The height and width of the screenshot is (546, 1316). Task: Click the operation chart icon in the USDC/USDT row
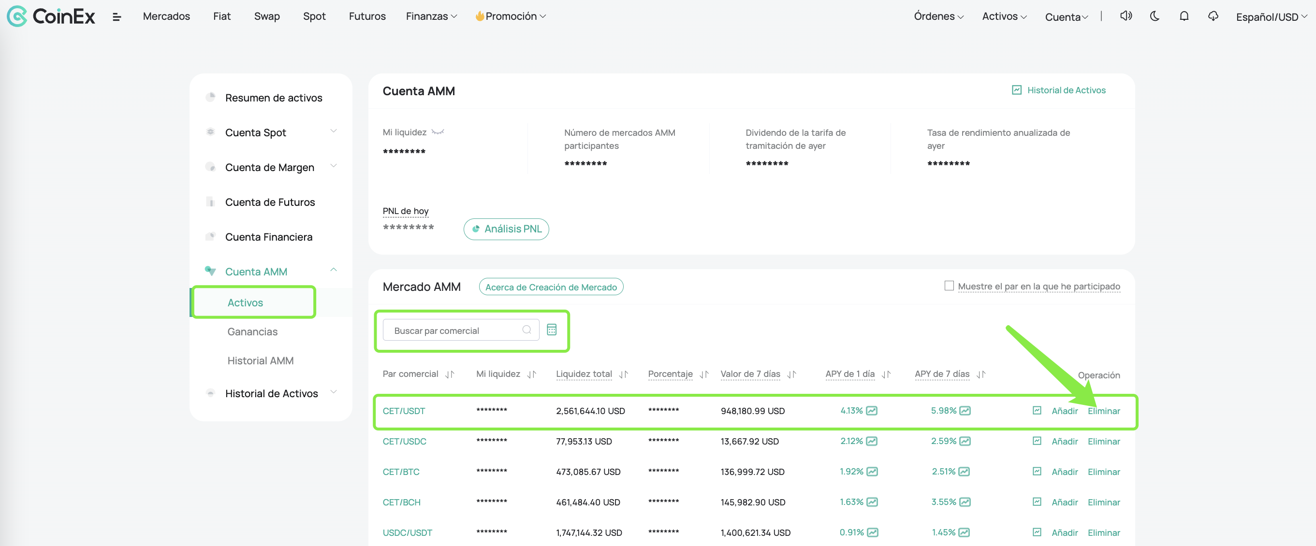tap(1037, 532)
